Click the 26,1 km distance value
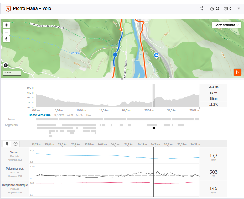Image resolution: width=244 pixels, height=199 pixels. (214, 87)
